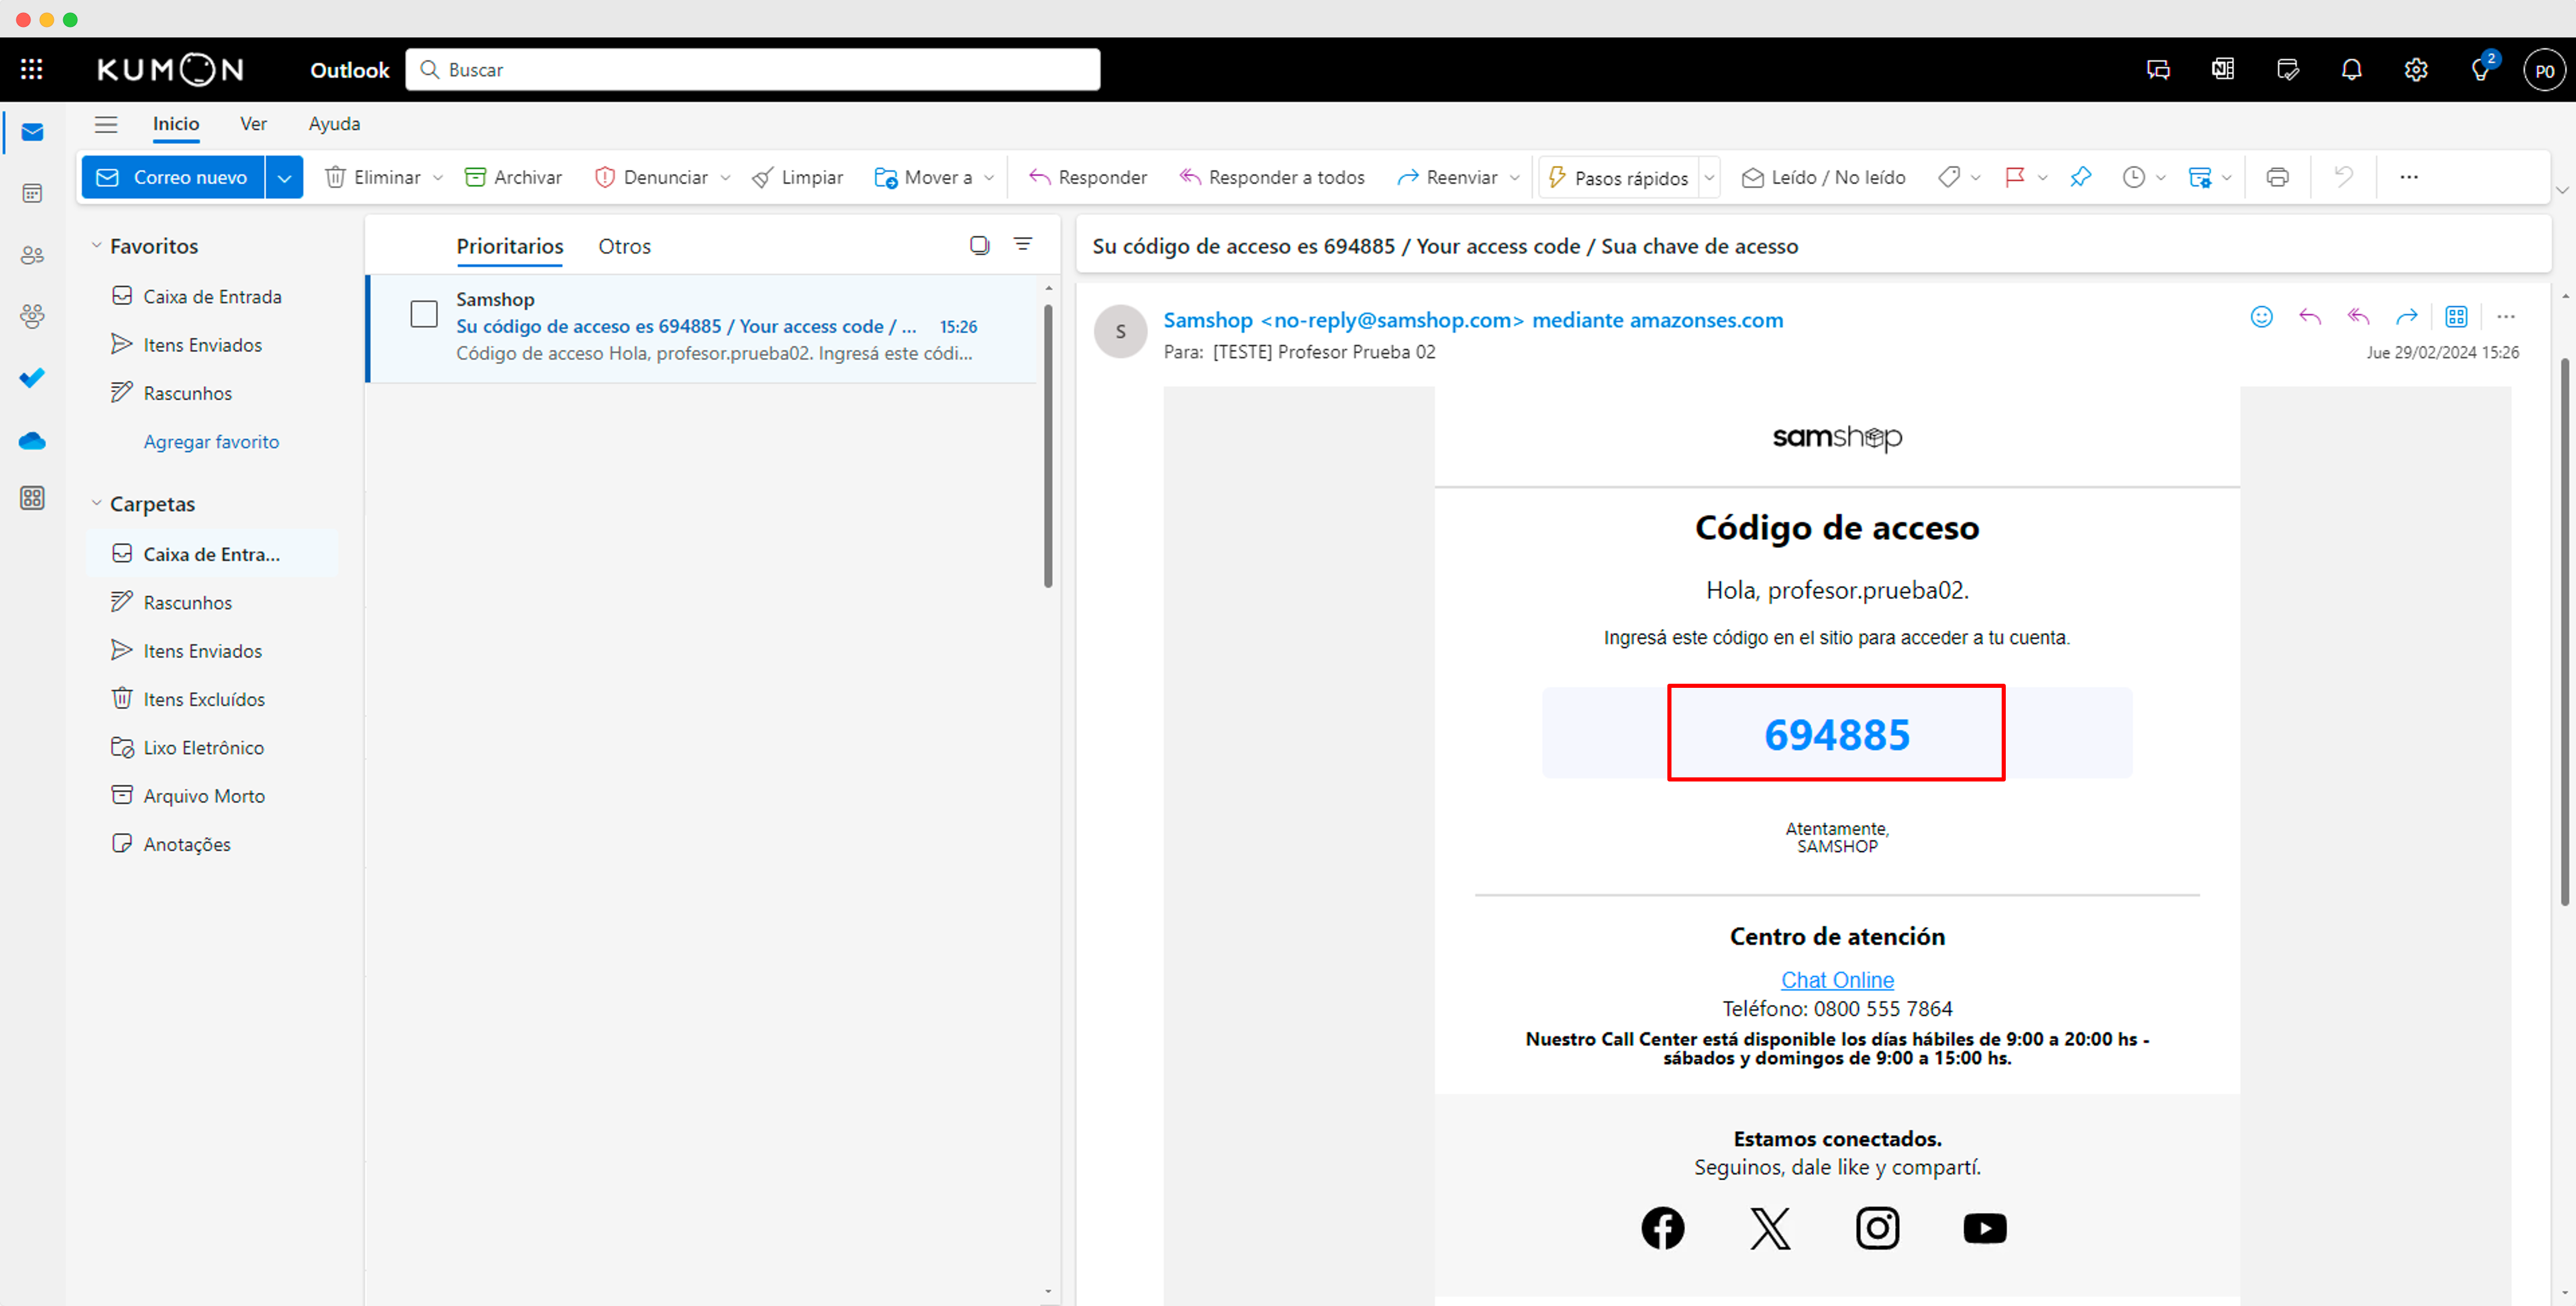
Task: Check the Samshop email checkbox
Action: (424, 314)
